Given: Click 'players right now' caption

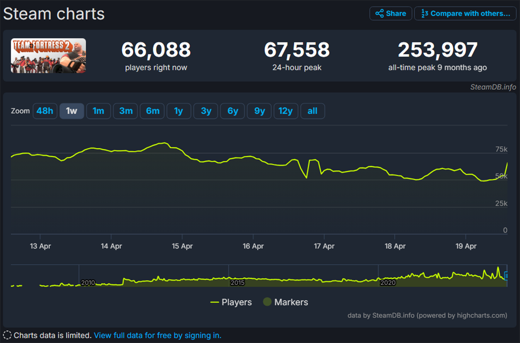Looking at the screenshot, I should pos(156,68).
